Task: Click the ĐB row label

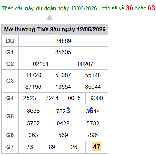Action: coord(10,41)
